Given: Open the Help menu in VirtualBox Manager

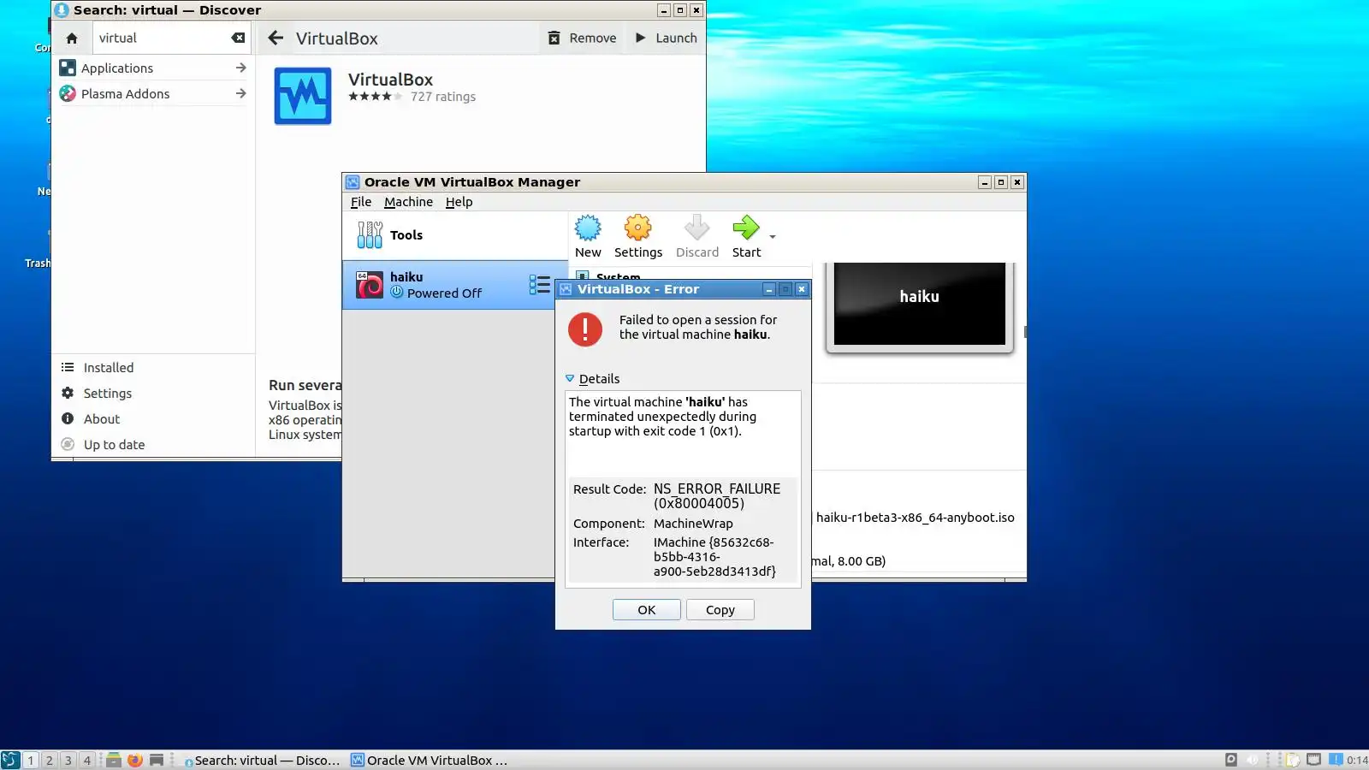Looking at the screenshot, I should click(459, 202).
